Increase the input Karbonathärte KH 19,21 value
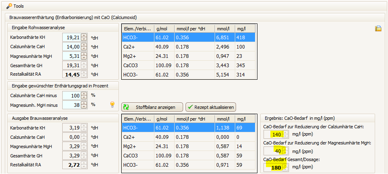The height and width of the screenshot is (174, 388). (x=84, y=35)
